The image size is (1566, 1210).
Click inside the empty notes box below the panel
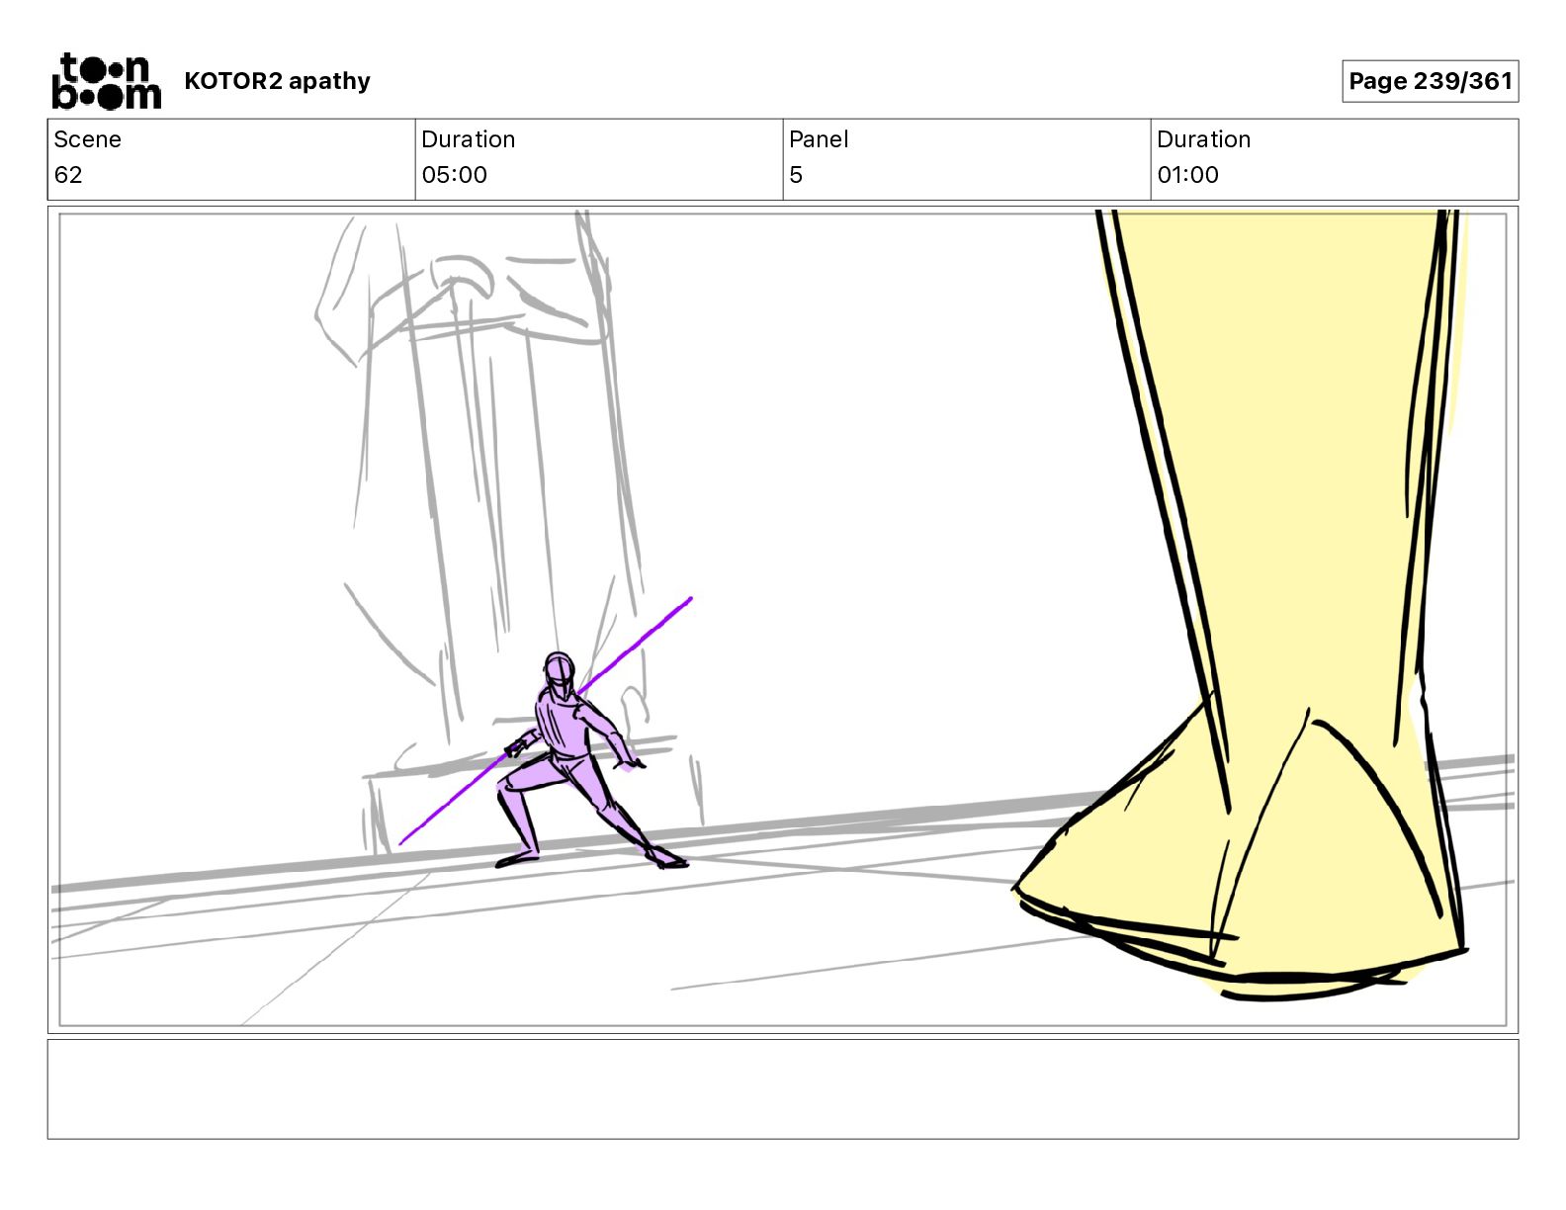tap(782, 1088)
